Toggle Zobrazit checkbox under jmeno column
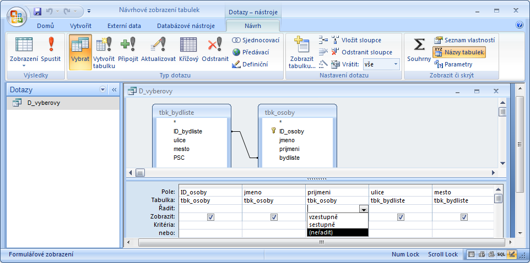This screenshot has height=263, width=530. point(274,217)
